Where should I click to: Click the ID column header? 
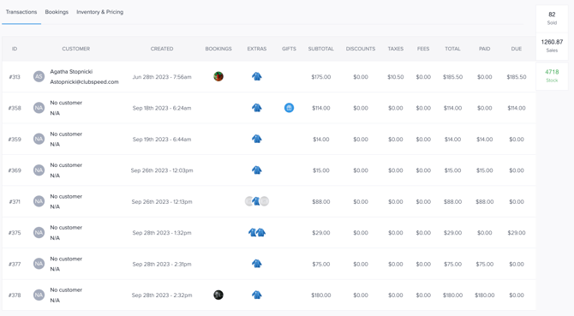15,49
